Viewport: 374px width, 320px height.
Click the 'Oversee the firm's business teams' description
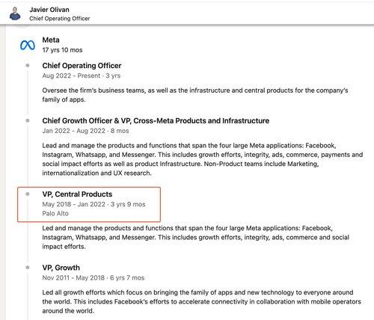[195, 95]
